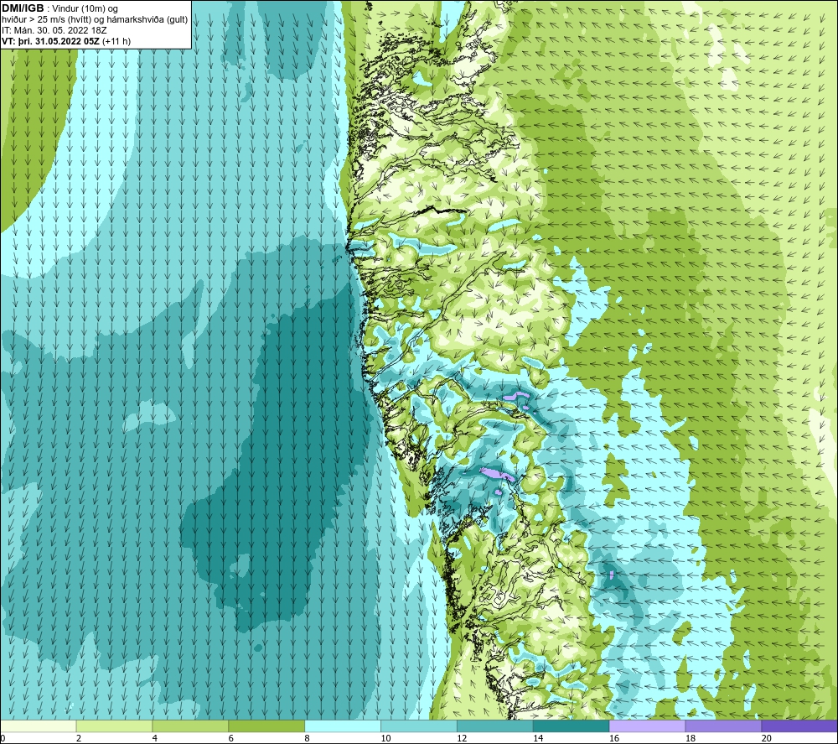This screenshot has height=744, width=838.
Task: Click the legend tick label "18"
Action: pyautogui.click(x=690, y=739)
